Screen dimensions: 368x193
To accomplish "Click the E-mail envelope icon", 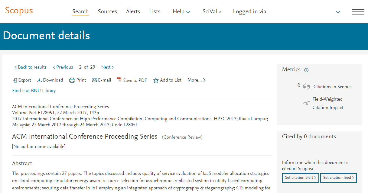I will point(94,80).
